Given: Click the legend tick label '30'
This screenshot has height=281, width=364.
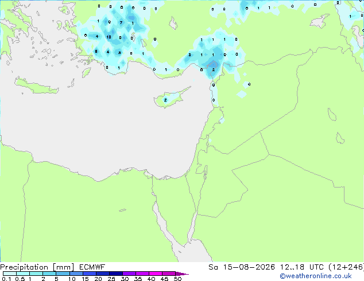Looking at the screenshot, I should 125,279.
